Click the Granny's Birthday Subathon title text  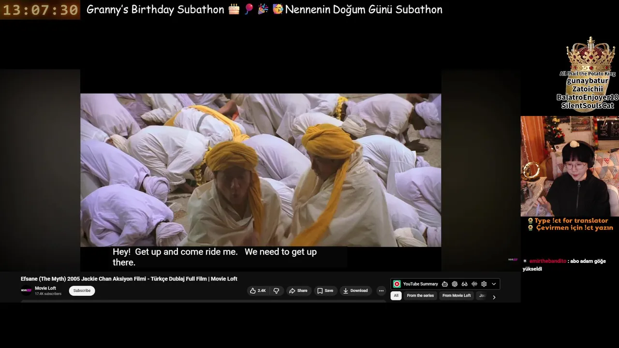point(264,9)
